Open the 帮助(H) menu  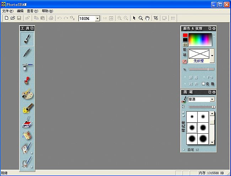tap(47, 11)
